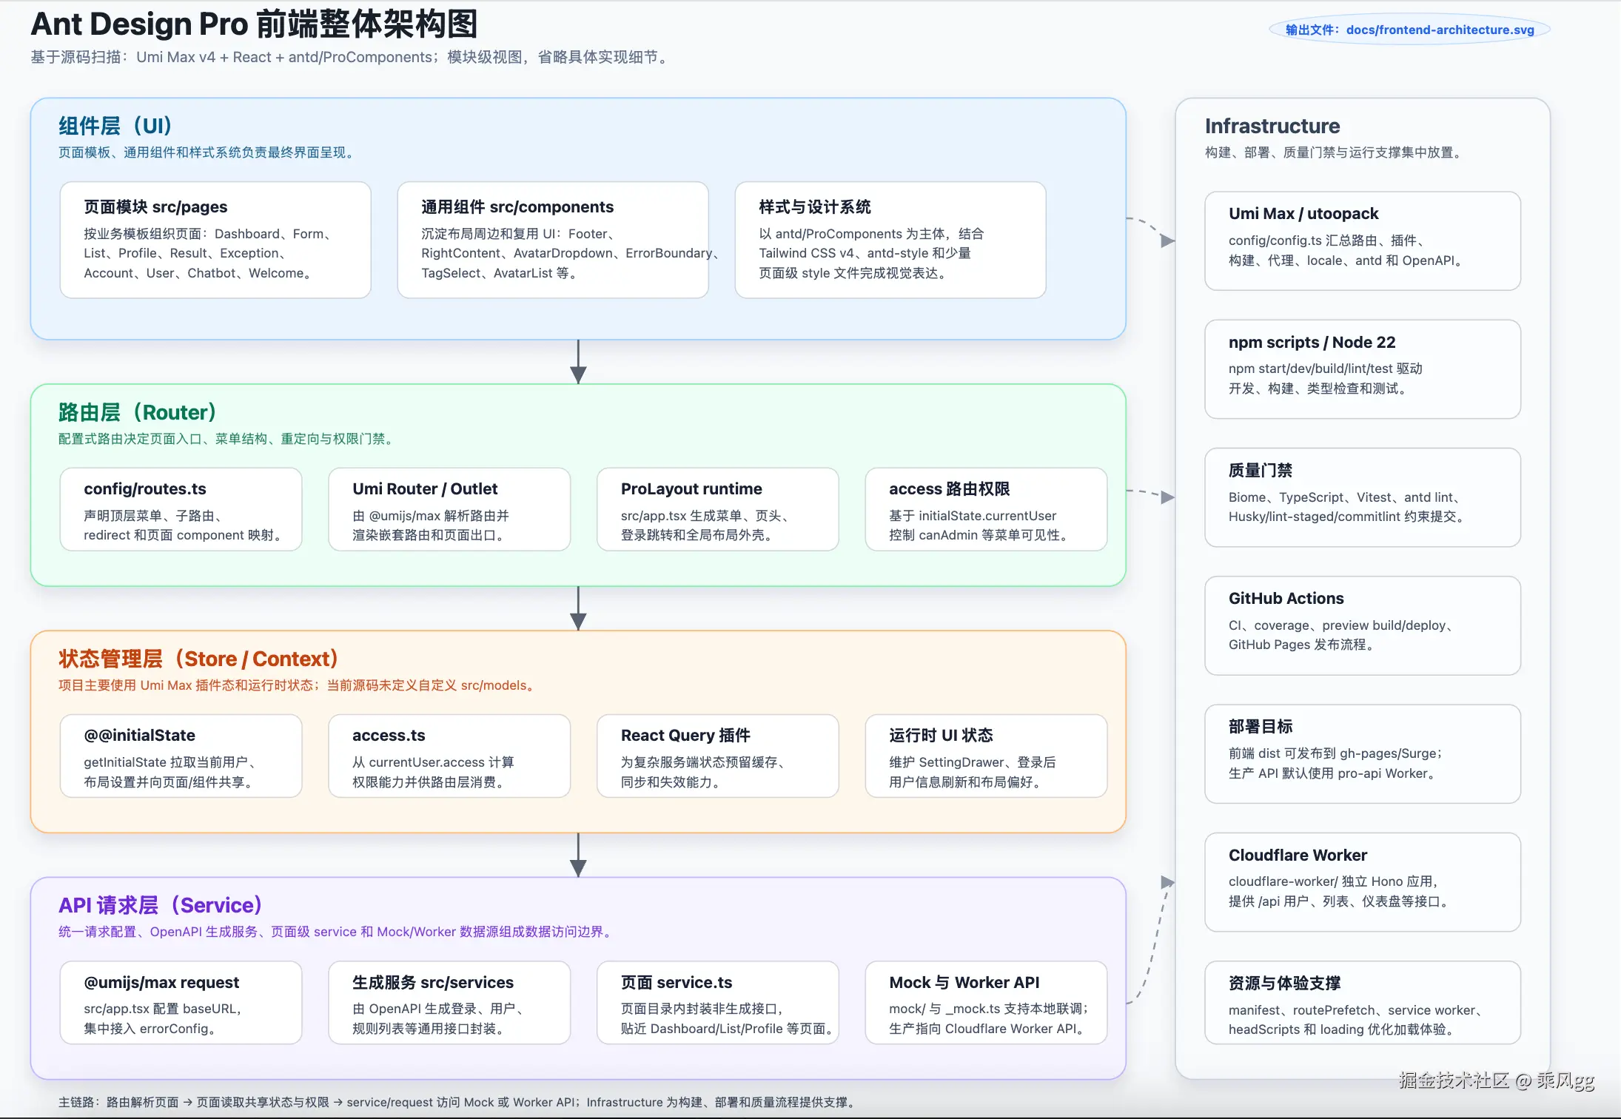Click the 组件层（UI）heading
The width and height of the screenshot is (1621, 1119).
[x=115, y=126]
